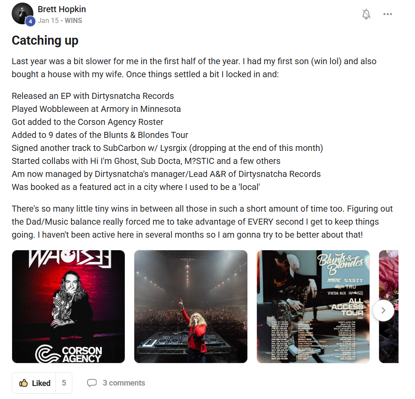Open the Corson Agency image thumbnail
Viewport: 415px width, 399px height.
coord(68,307)
